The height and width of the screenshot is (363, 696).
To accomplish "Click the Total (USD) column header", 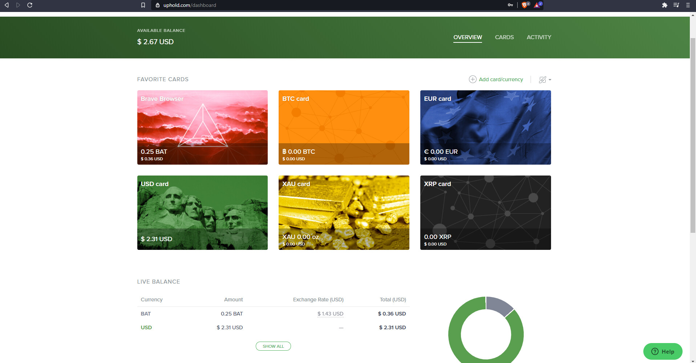I will tap(393, 300).
